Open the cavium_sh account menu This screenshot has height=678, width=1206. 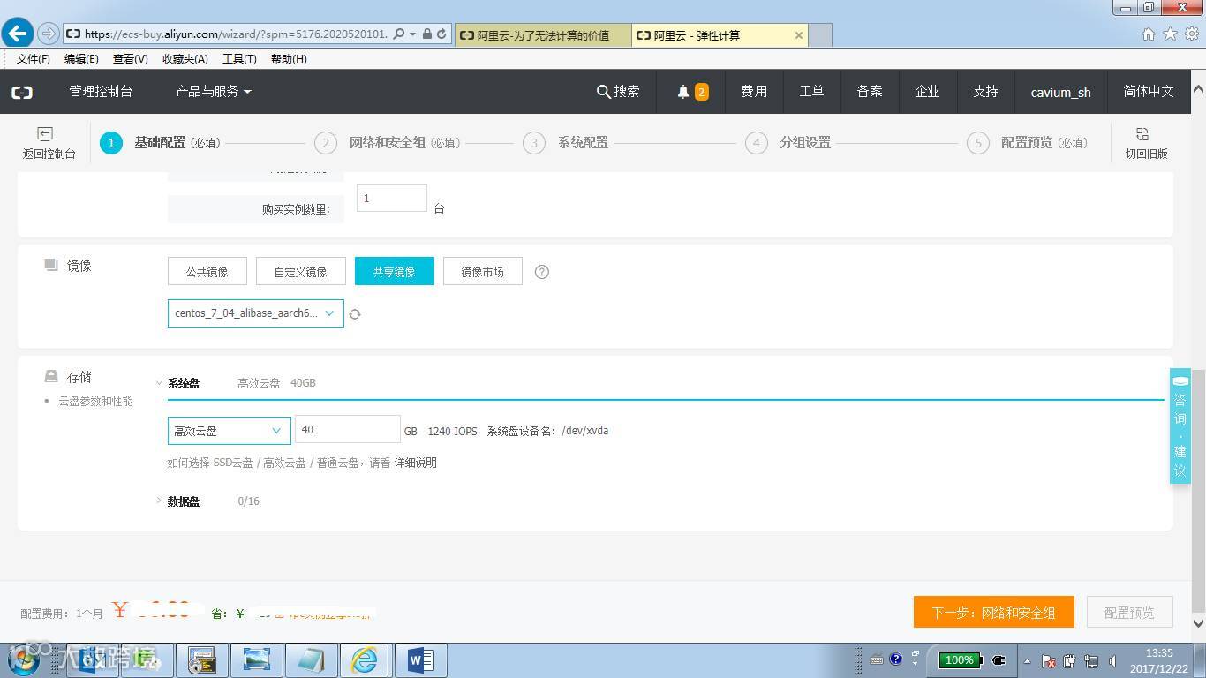coord(1060,92)
